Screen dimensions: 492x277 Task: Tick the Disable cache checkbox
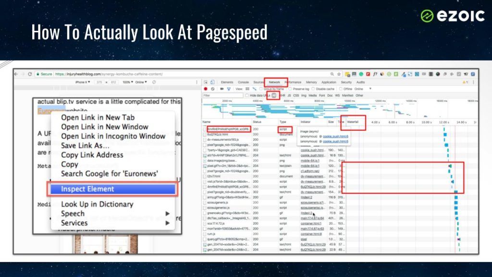[x=313, y=89]
